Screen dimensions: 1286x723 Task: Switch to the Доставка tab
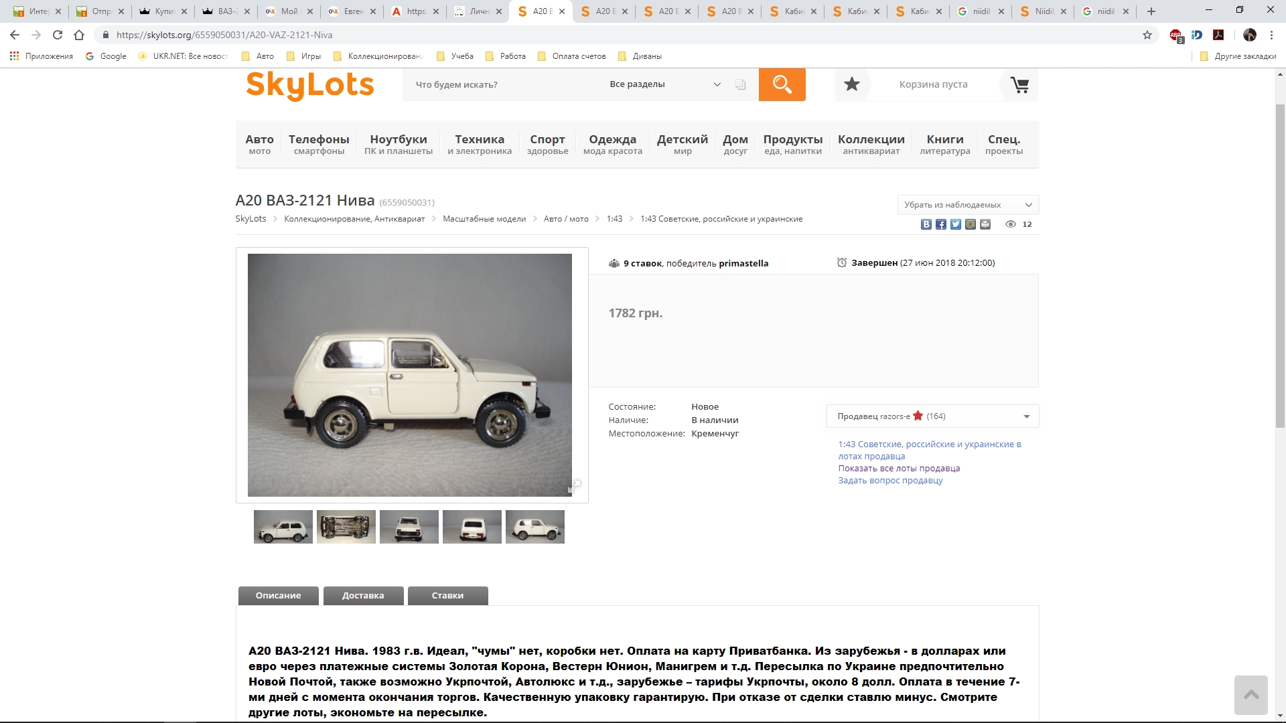[x=363, y=596]
